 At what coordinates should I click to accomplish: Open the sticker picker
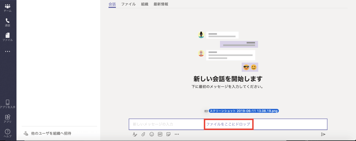pos(169,134)
